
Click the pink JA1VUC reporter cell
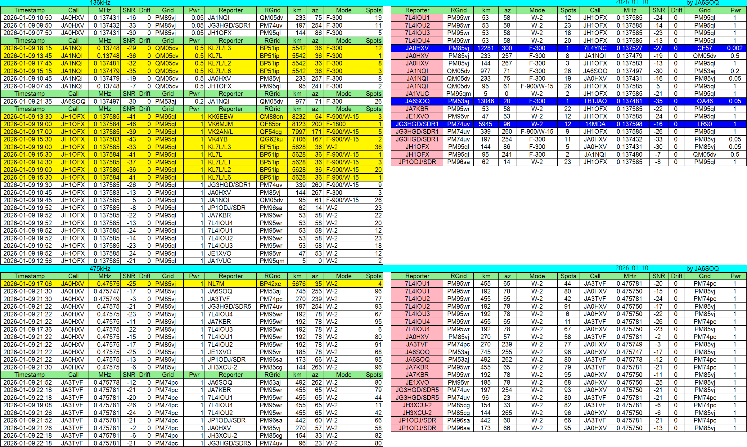[x=417, y=94]
